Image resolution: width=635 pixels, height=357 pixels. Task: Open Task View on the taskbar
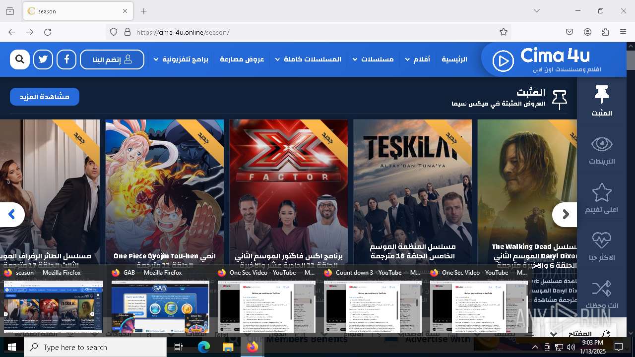tap(179, 347)
